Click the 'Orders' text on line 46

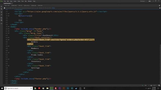pos(34,42)
